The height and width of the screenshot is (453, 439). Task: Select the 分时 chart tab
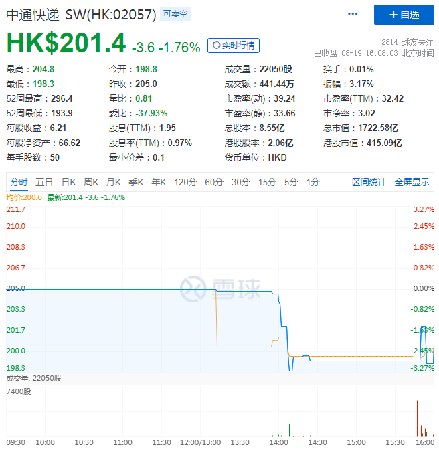pos(19,182)
